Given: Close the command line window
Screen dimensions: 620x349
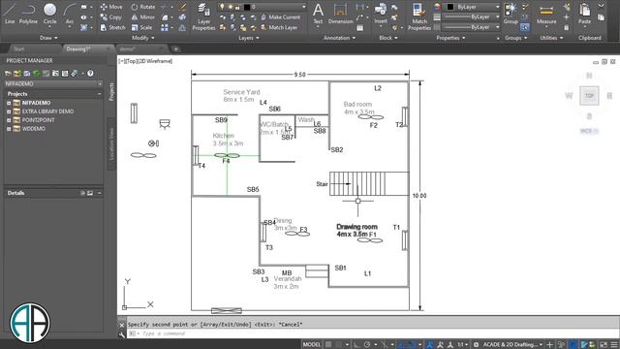Looking at the screenshot, I should coord(122,325).
